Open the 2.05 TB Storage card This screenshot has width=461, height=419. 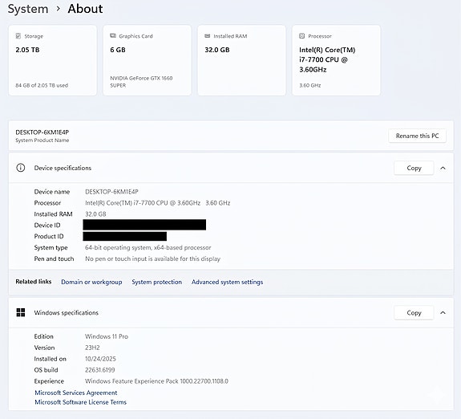coord(53,60)
